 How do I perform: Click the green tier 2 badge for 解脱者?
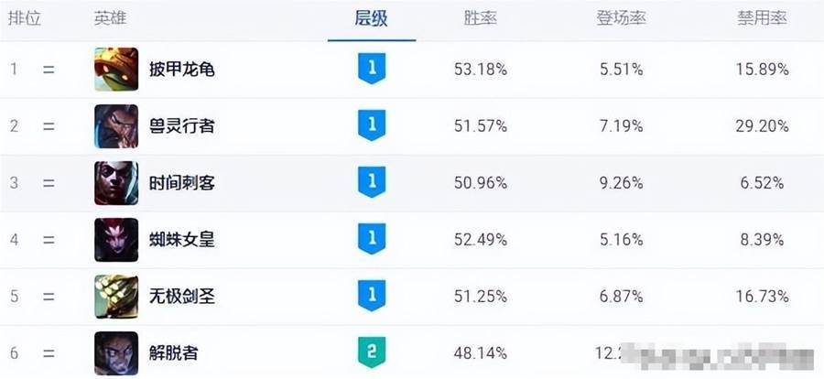(372, 352)
